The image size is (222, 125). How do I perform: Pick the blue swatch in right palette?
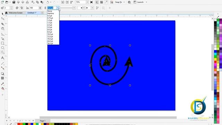point(215,51)
